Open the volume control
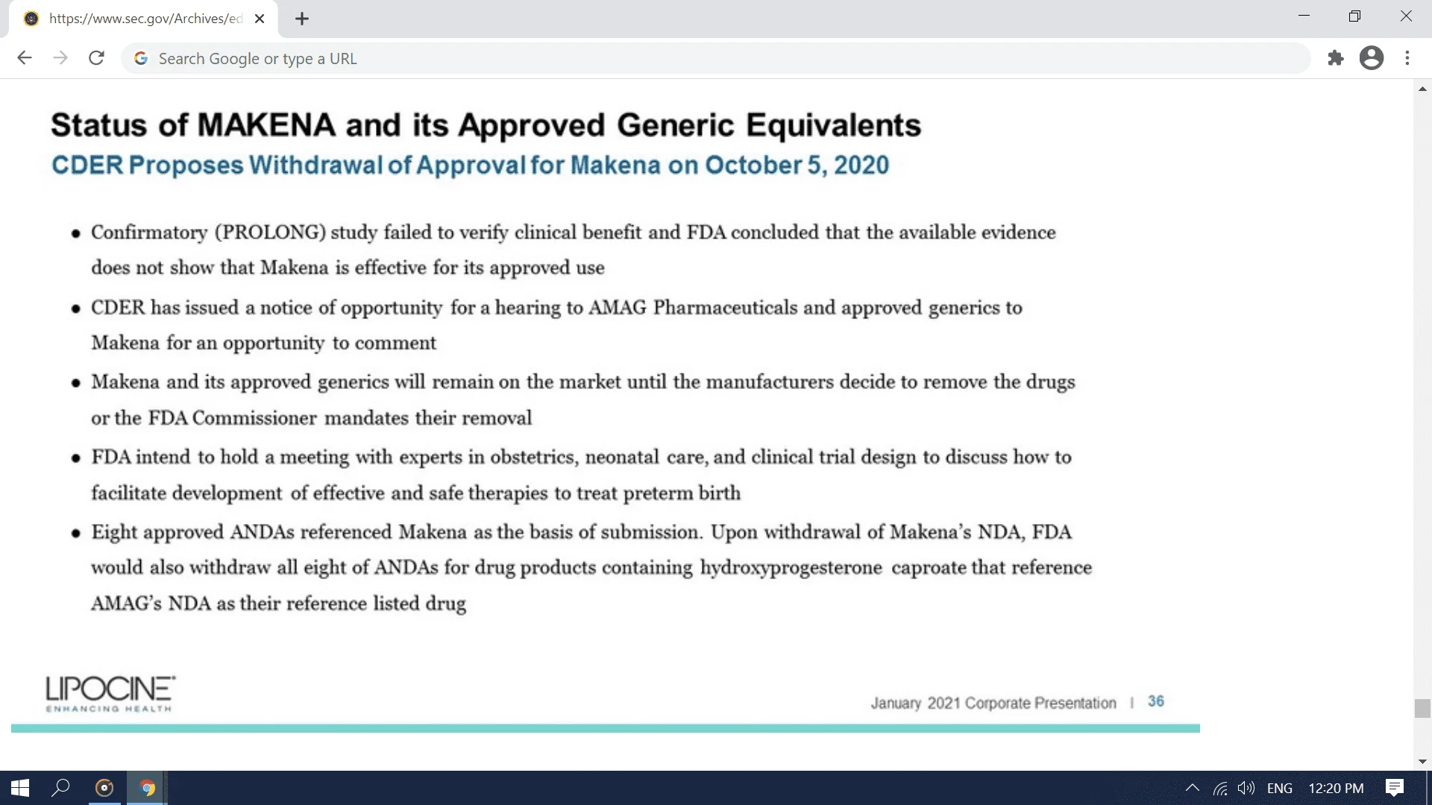The height and width of the screenshot is (805, 1432). (x=1246, y=788)
